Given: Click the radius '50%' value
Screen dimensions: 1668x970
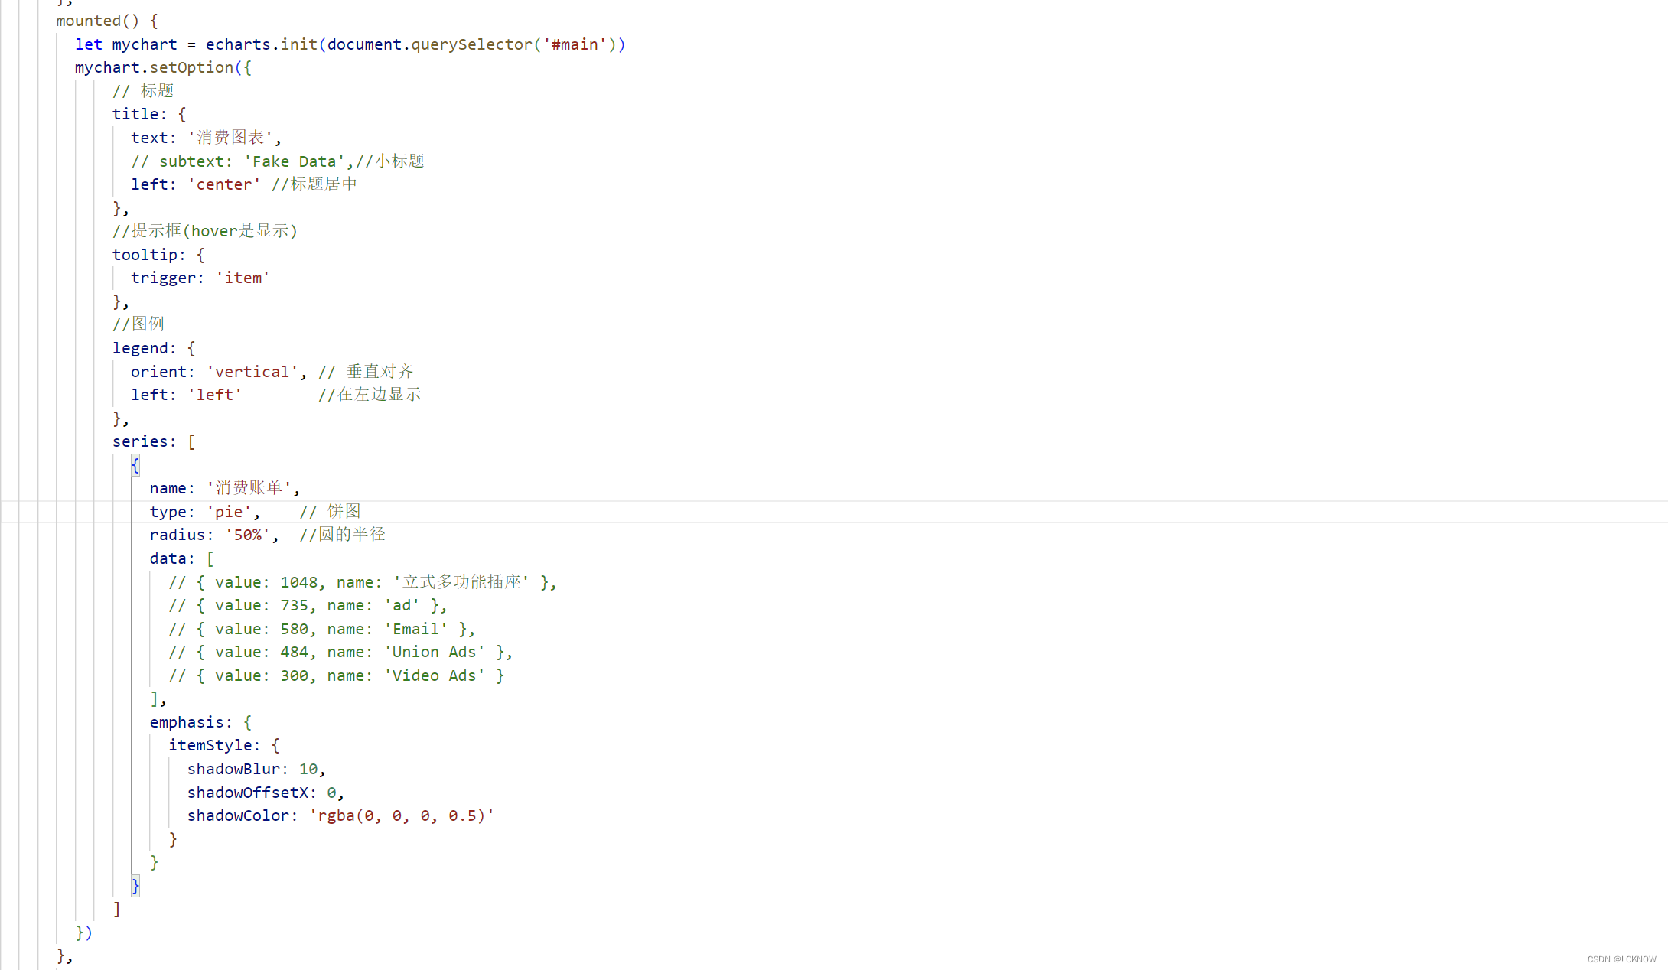Looking at the screenshot, I should click(x=247, y=535).
